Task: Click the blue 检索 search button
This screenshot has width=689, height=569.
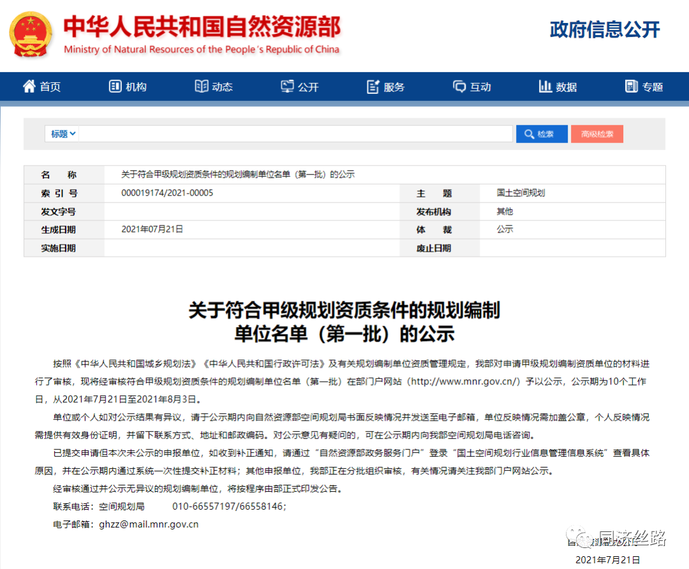Action: click(542, 134)
